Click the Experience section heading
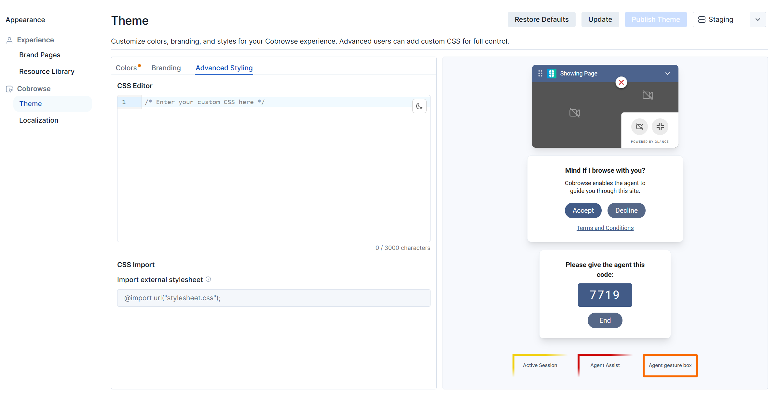Screen dimensions: 779x406 (x=35, y=40)
